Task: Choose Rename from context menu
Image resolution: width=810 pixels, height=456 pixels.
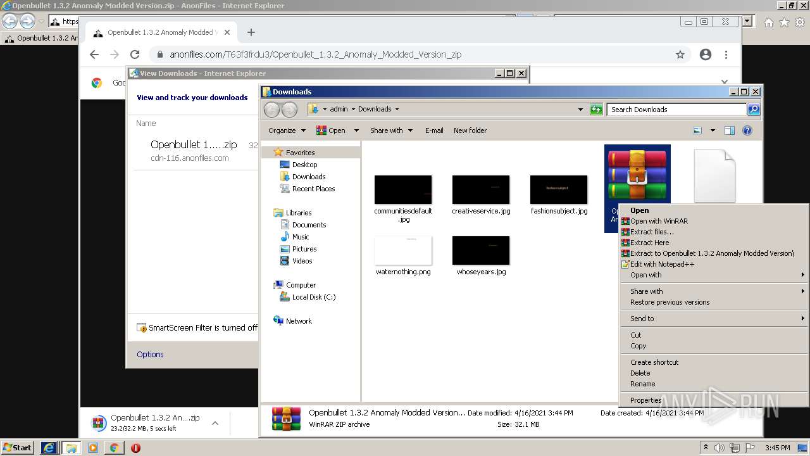Action: tap(642, 384)
